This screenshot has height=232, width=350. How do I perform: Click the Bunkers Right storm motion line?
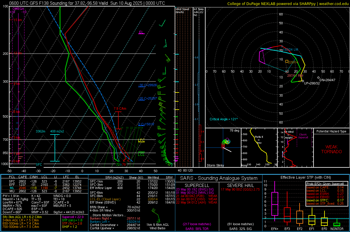pos(115,218)
